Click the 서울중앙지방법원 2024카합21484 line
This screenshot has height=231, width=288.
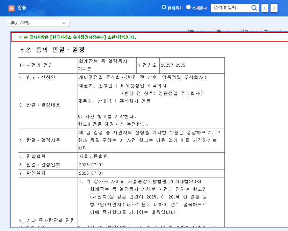(x=140, y=182)
